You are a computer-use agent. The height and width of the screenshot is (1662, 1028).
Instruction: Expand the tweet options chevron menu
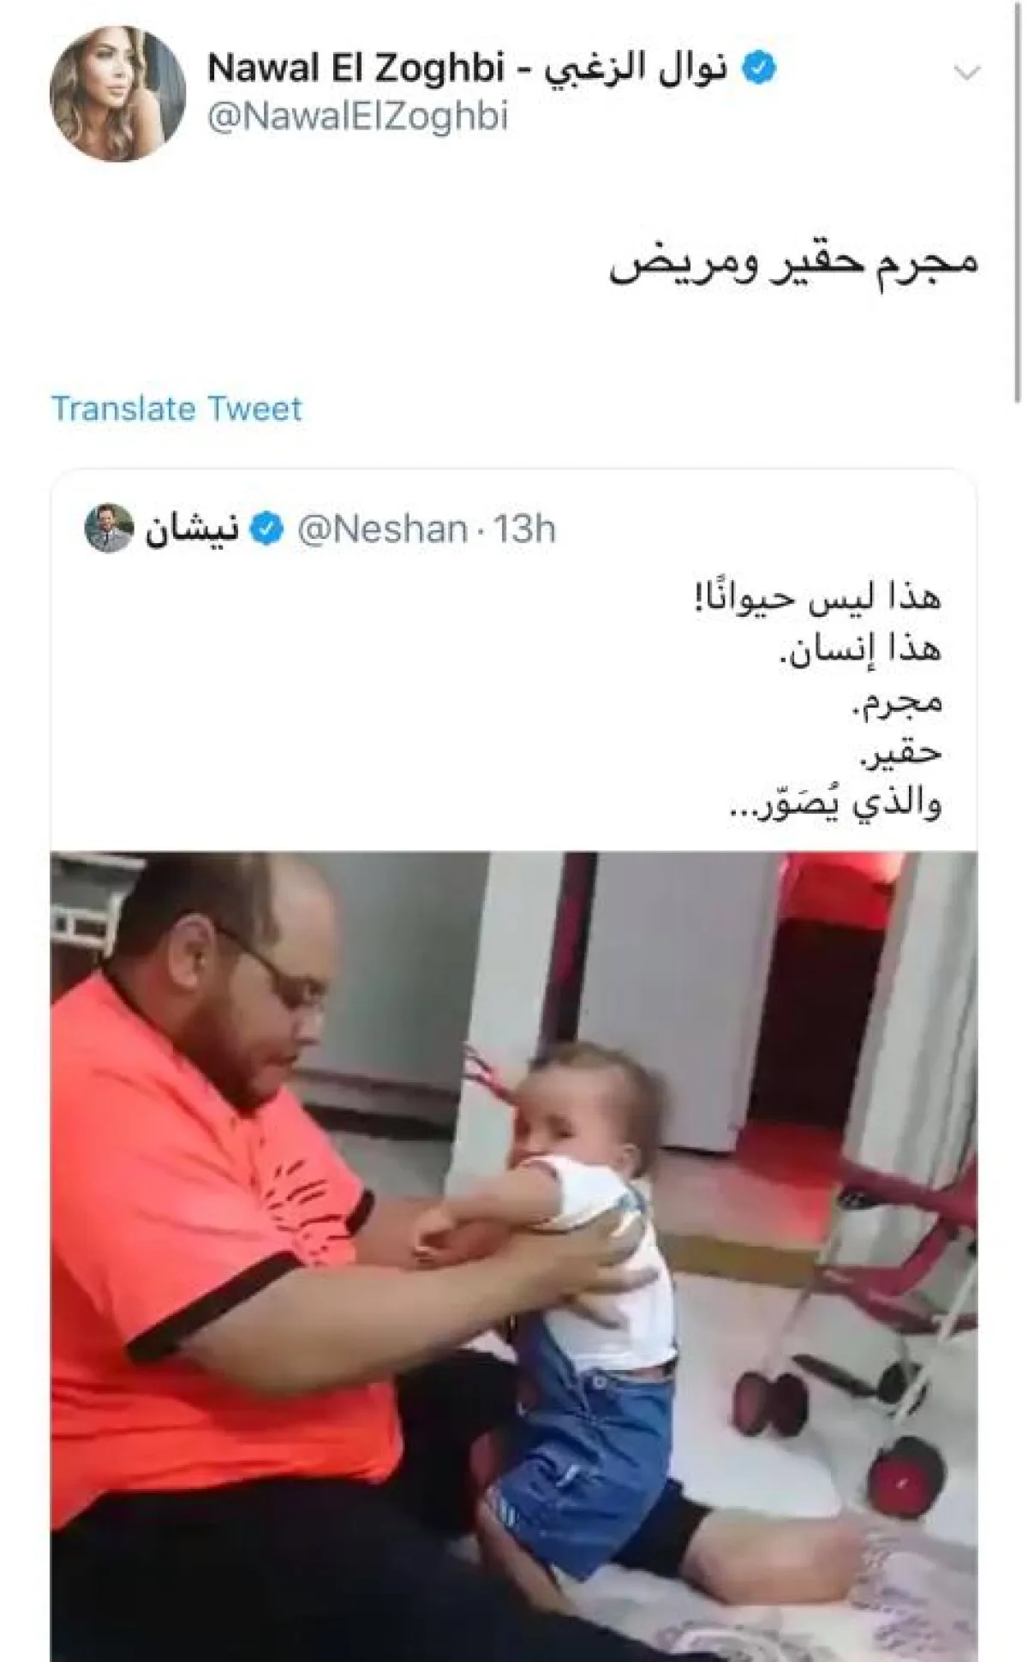point(967,73)
